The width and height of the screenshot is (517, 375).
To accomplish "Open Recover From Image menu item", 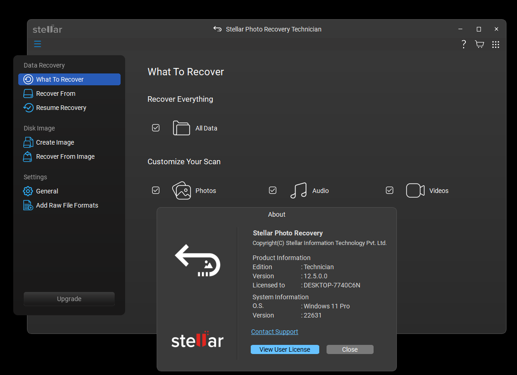I will click(69, 156).
